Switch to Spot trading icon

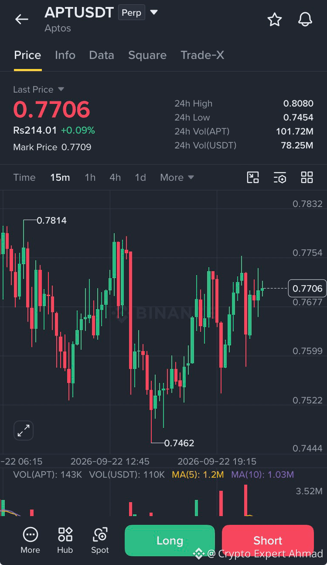pos(100,541)
